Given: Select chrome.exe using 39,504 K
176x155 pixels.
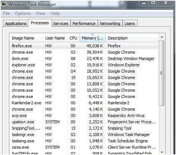Looking at the screenshot, I should coord(84,52).
